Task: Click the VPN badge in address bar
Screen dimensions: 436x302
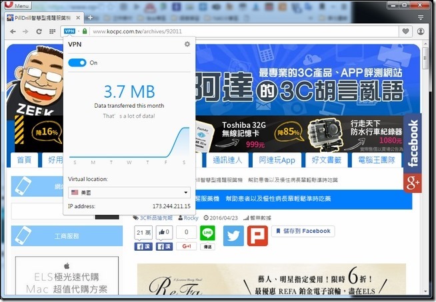Action: tap(69, 31)
